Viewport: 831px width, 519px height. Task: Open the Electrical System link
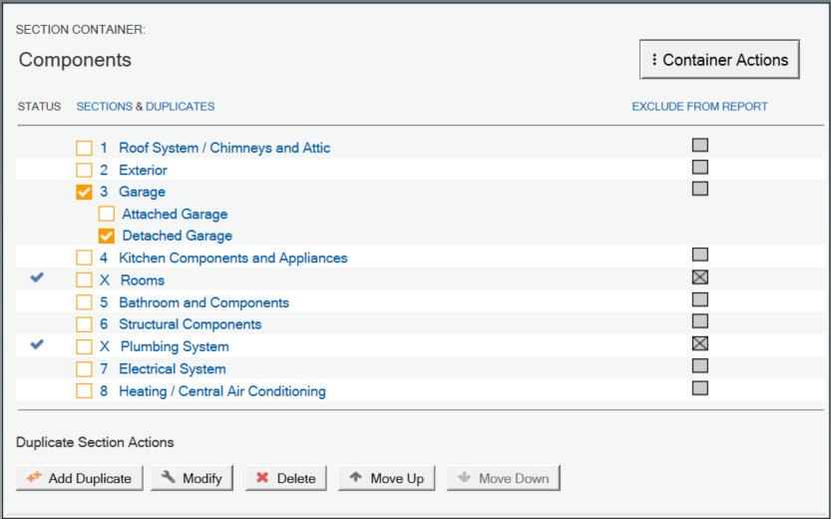(x=173, y=369)
